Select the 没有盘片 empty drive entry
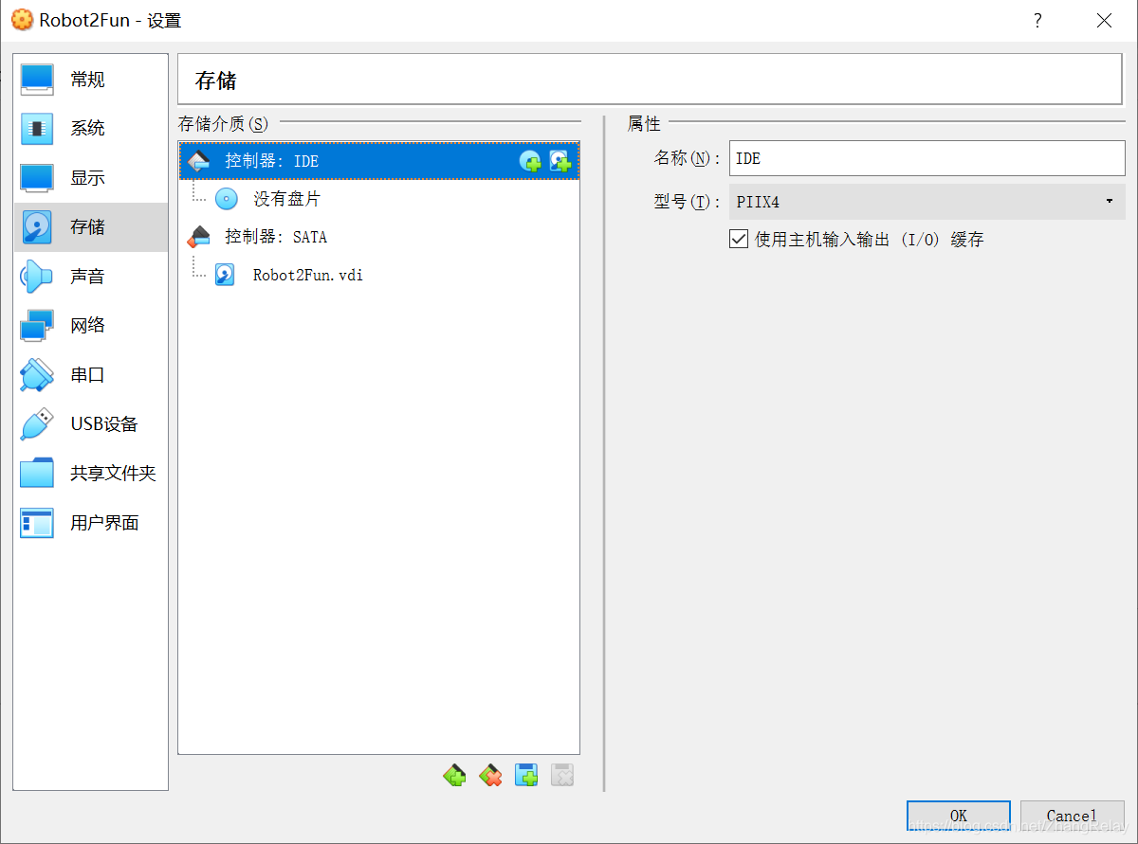Viewport: 1138px width, 844px height. (378, 199)
